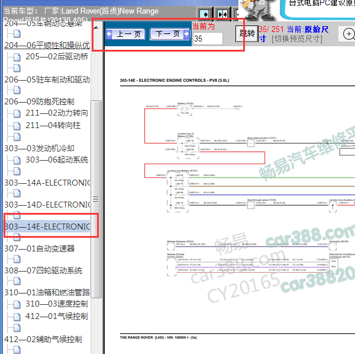Open 303—03发动机冷却 in the tree

click(39, 148)
